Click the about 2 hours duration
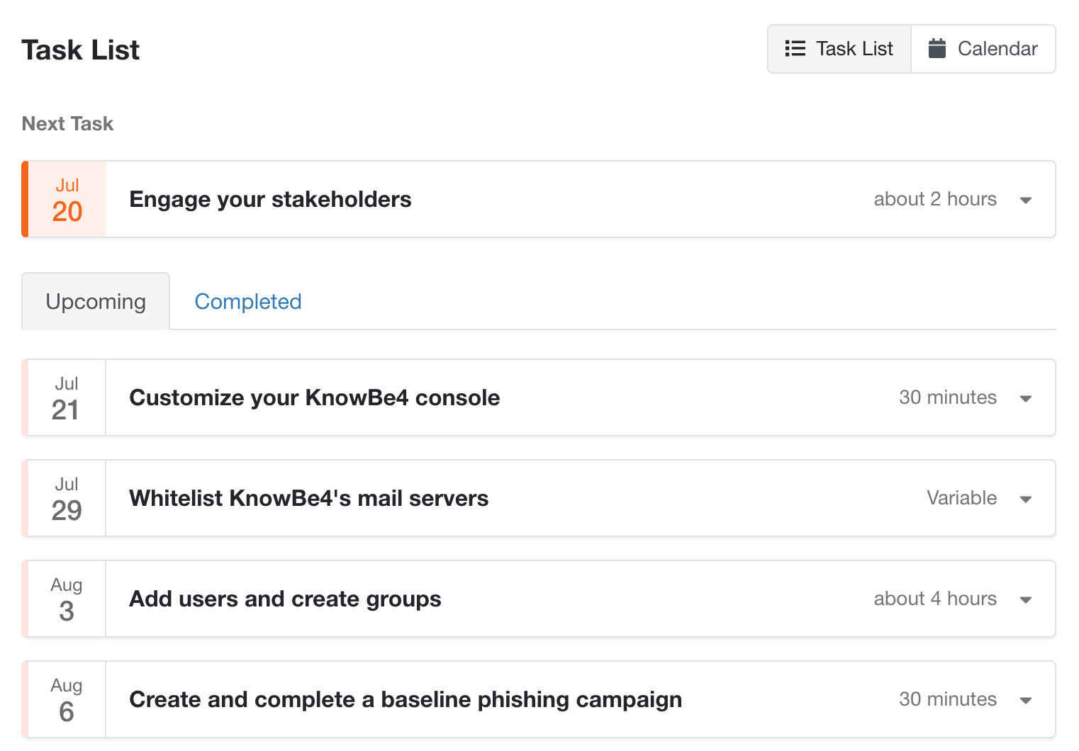The image size is (1079, 751). (x=935, y=199)
